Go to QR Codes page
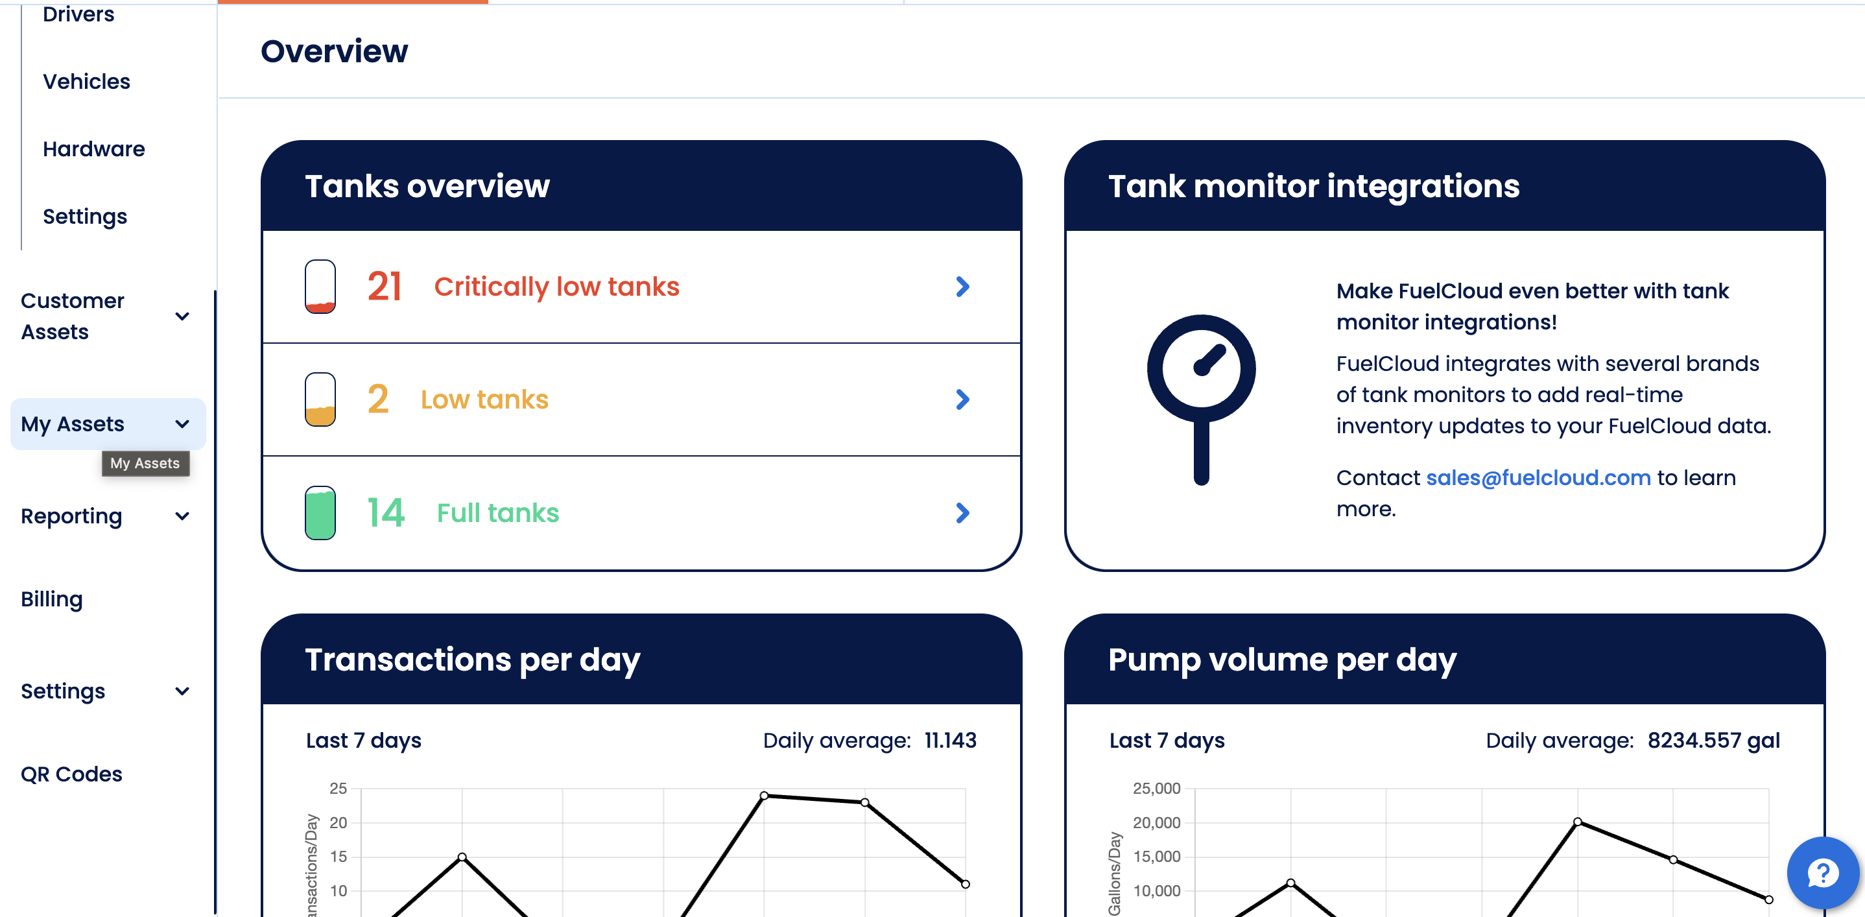Image resolution: width=1865 pixels, height=917 pixels. (x=71, y=774)
